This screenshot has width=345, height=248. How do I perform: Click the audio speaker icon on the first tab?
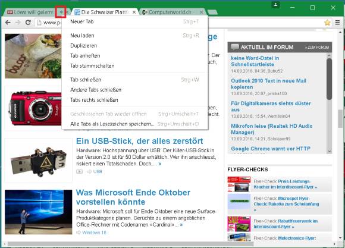[x=61, y=12]
